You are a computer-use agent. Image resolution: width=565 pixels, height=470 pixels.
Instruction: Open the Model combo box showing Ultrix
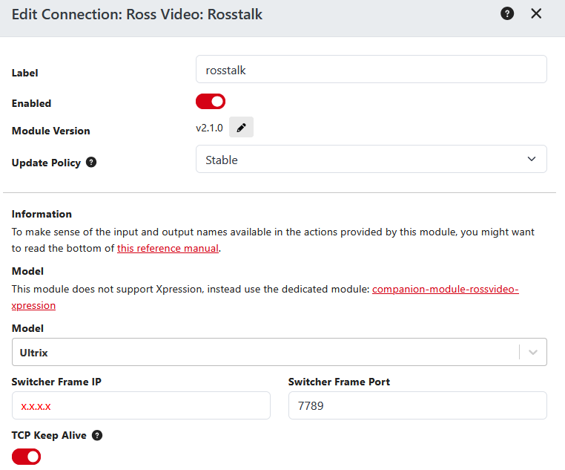pyautogui.click(x=267, y=352)
